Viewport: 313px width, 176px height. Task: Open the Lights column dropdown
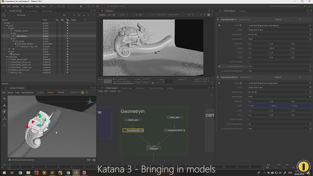point(85,20)
